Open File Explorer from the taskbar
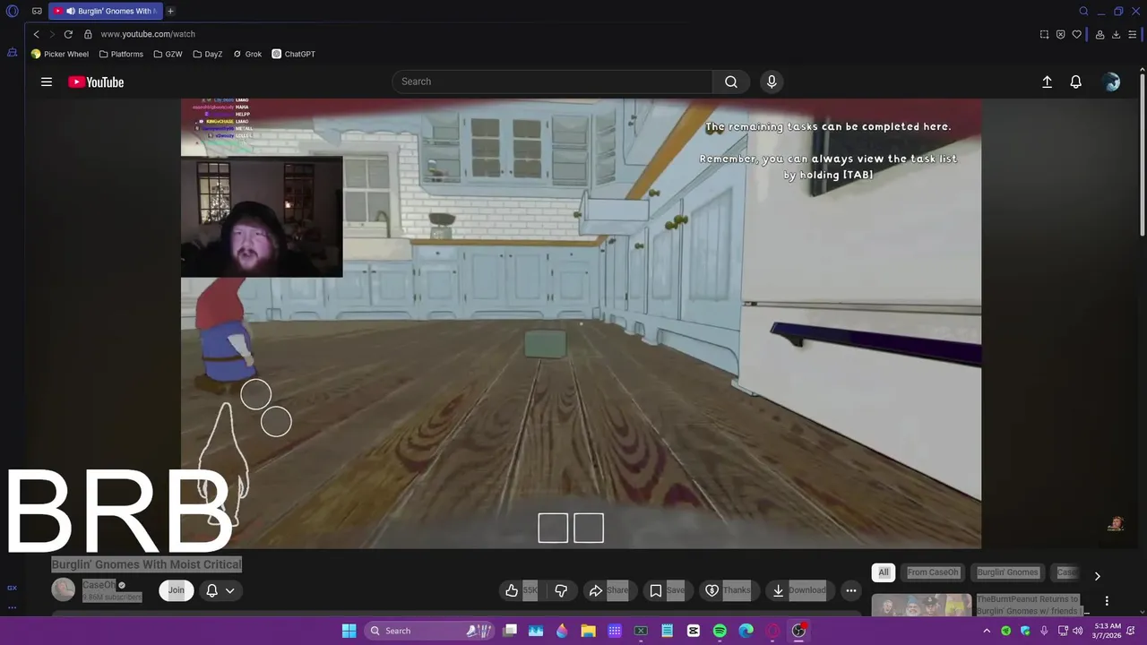The width and height of the screenshot is (1147, 645). click(x=588, y=631)
